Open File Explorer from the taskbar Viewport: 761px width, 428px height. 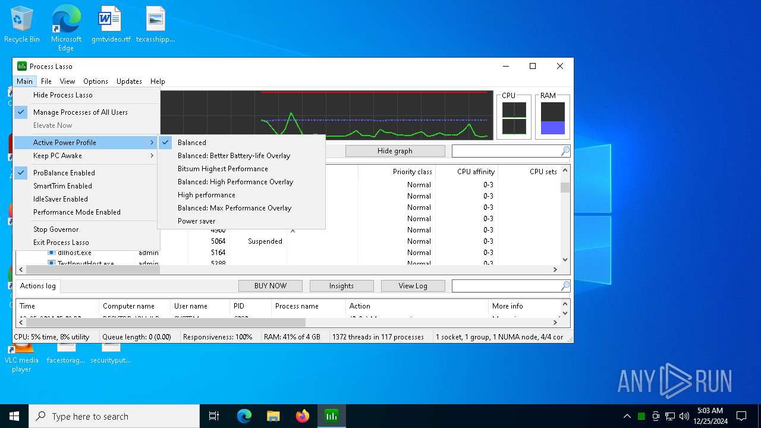[x=273, y=416]
